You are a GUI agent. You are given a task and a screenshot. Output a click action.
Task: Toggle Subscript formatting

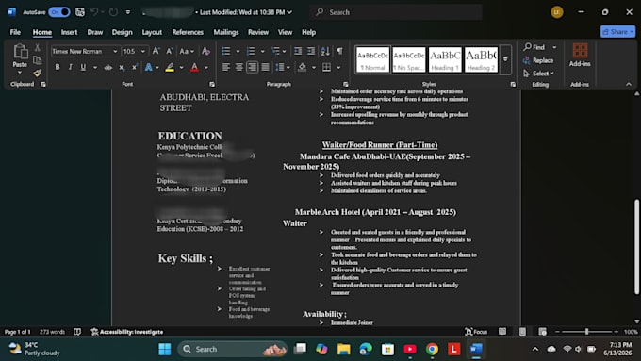click(x=122, y=68)
